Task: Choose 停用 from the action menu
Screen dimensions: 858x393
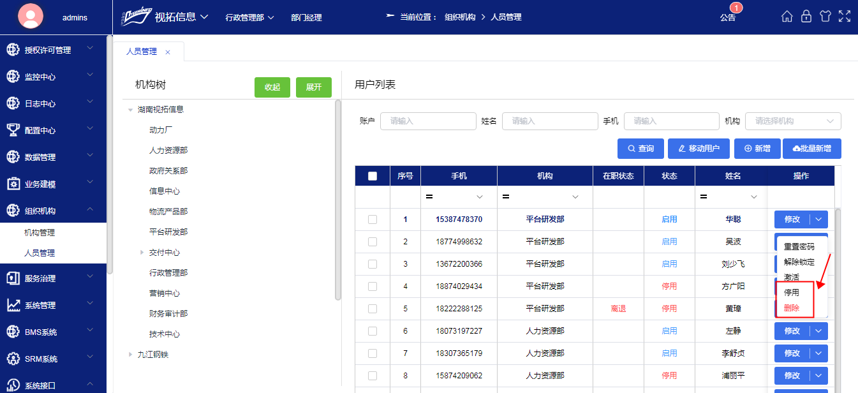Action: (792, 293)
